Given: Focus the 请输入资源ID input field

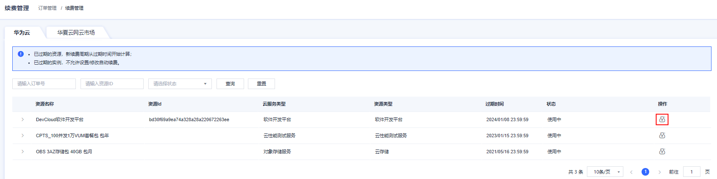Looking at the screenshot, I should [x=112, y=84].
